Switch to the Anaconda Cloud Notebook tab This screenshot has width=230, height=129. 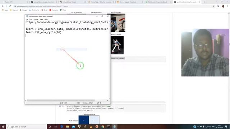[158, 2]
